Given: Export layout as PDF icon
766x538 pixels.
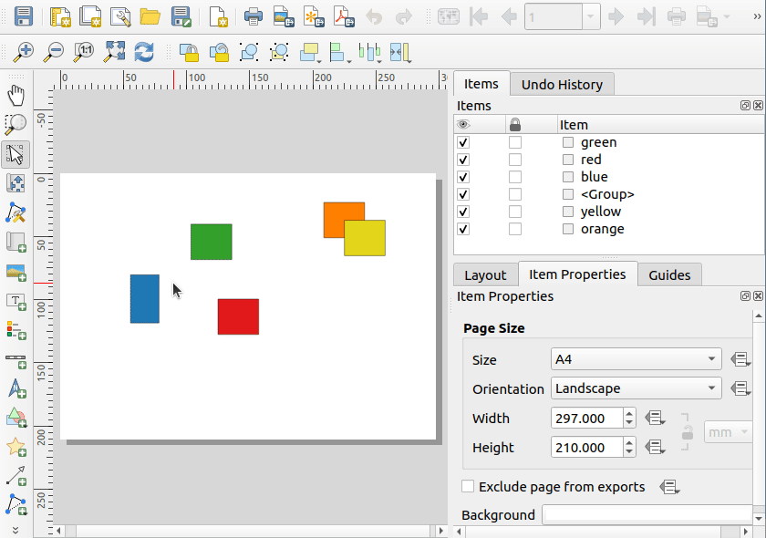Looking at the screenshot, I should (x=342, y=16).
